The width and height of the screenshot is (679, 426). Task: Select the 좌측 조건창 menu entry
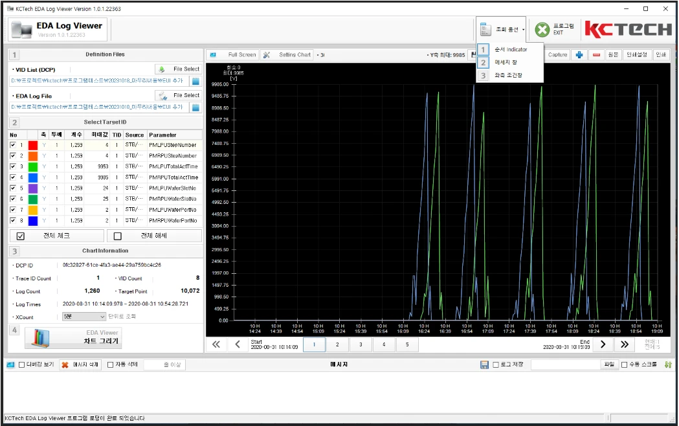pos(510,75)
